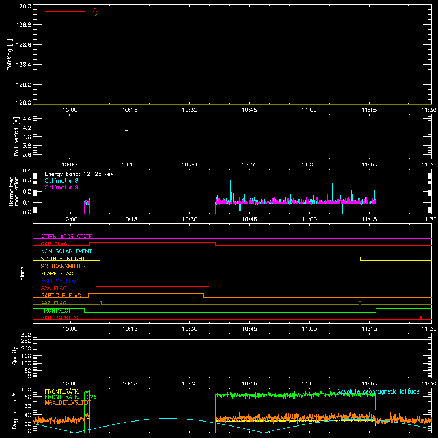Click the tallest cyan Collimator 8 spike
Image resolution: width=438 pixels, height=438 pixels.
click(360, 187)
